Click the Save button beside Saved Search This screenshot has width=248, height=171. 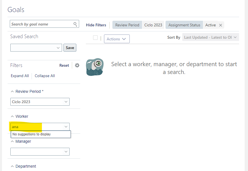pos(70,48)
